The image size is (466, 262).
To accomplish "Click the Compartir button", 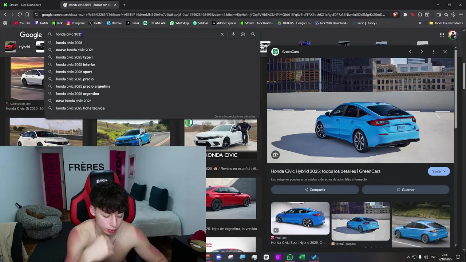I will pyautogui.click(x=315, y=190).
